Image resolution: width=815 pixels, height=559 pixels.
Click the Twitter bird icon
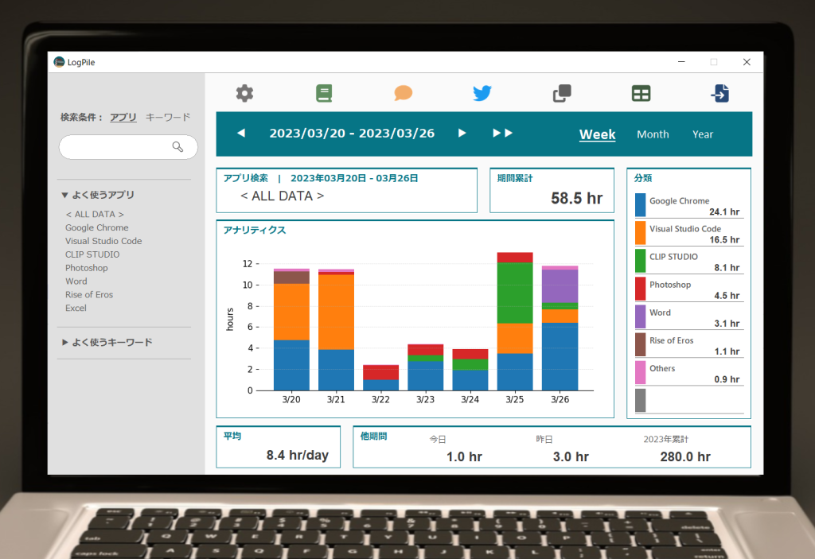(482, 93)
